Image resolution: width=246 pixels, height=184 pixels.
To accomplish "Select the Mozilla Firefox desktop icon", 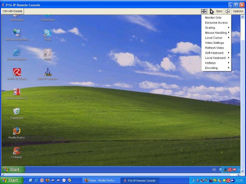I will pyautogui.click(x=17, y=133).
